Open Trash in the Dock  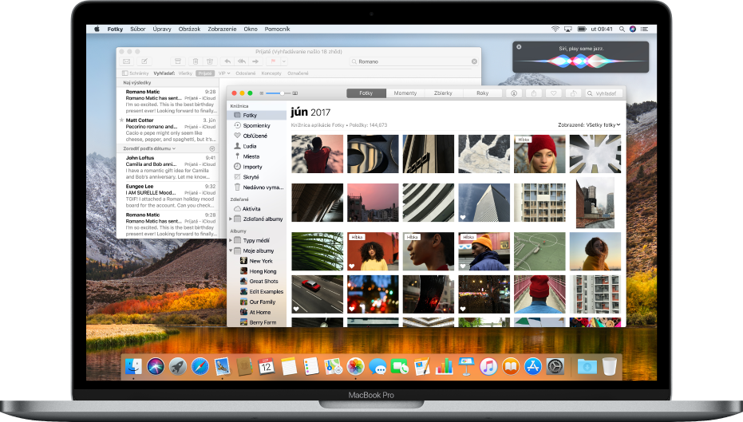pos(610,367)
